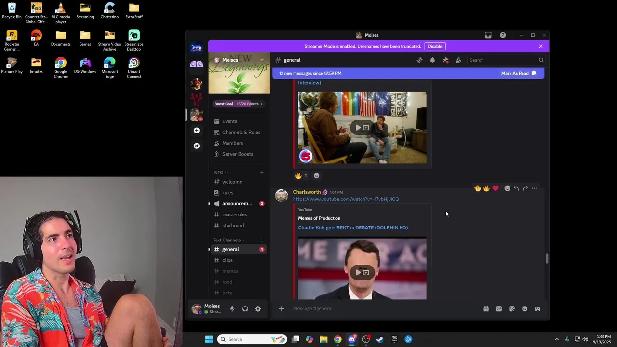Viewport: 617px width, 347px height.
Task: Toggle the member list icon
Action: (458, 60)
